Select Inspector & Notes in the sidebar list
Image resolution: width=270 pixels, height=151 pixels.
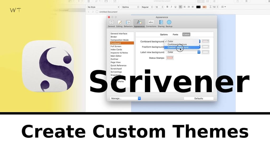tap(122, 53)
